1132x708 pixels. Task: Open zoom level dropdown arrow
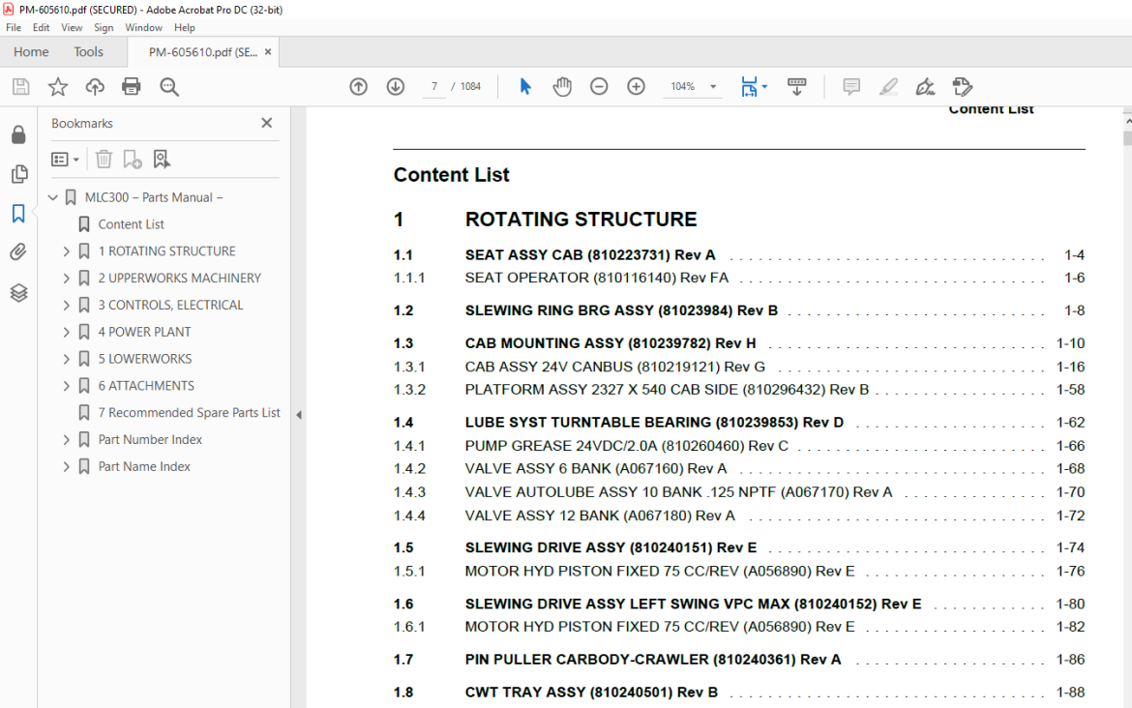point(713,87)
